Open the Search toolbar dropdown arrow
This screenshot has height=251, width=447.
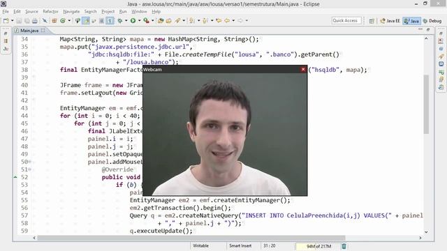coord(184,21)
